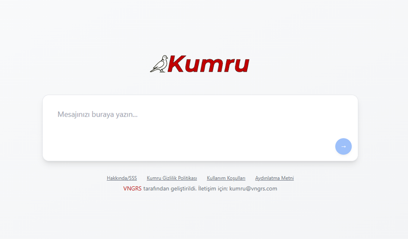Screen dimensions: 408x239
Task: Click the "tarafından geliştirildi" footer text
Action: (x=169, y=188)
